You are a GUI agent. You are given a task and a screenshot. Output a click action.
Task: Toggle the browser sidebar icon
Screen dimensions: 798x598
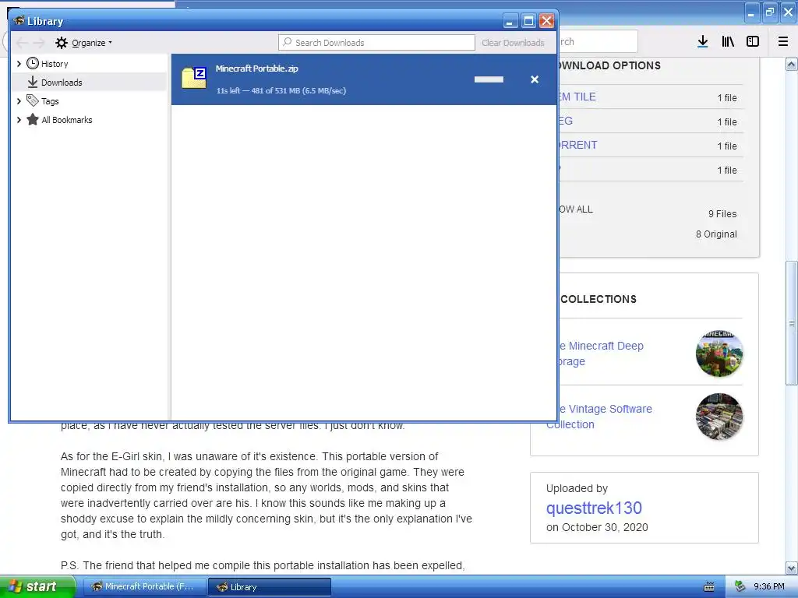pyautogui.click(x=753, y=41)
